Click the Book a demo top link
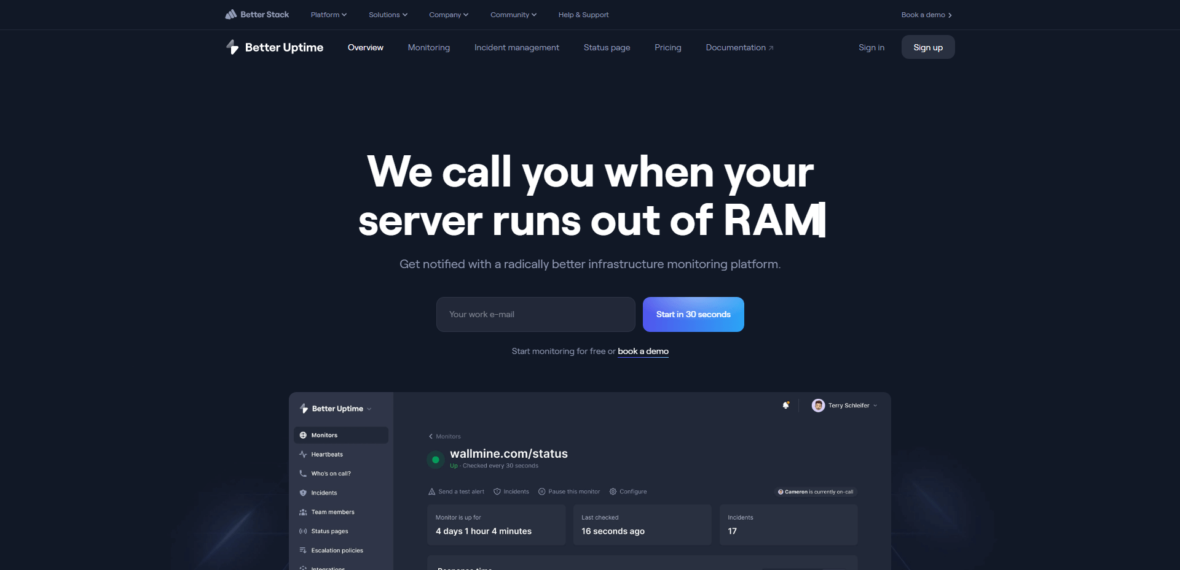 [x=926, y=15]
